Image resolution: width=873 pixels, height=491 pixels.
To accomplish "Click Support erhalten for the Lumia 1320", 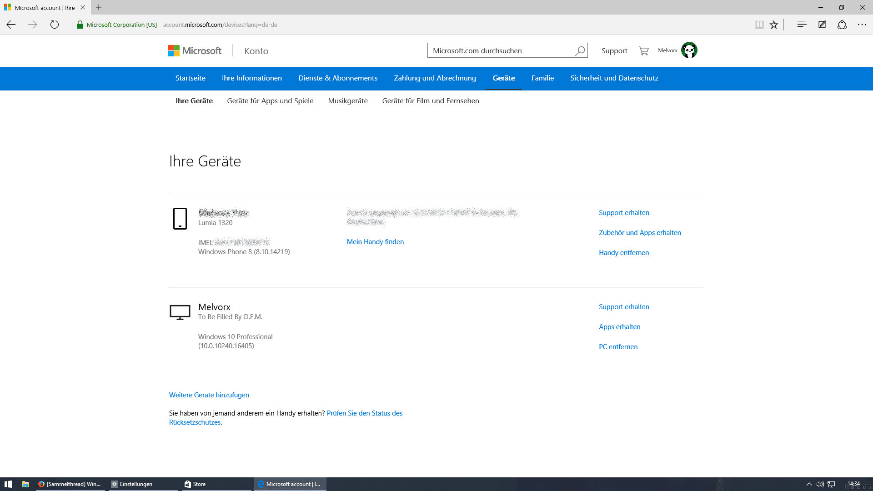I will coord(624,213).
